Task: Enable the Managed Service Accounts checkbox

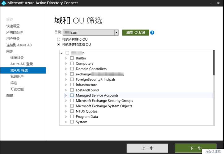Action: coord(72,95)
